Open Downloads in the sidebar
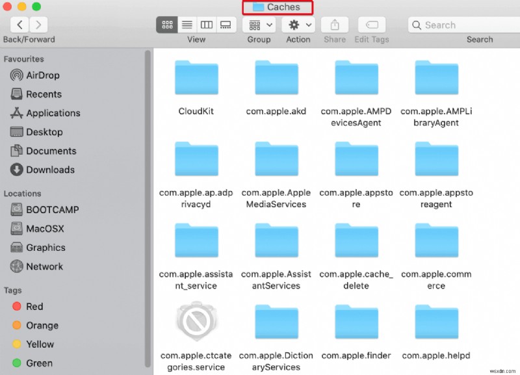This screenshot has width=520, height=375. tap(42, 170)
